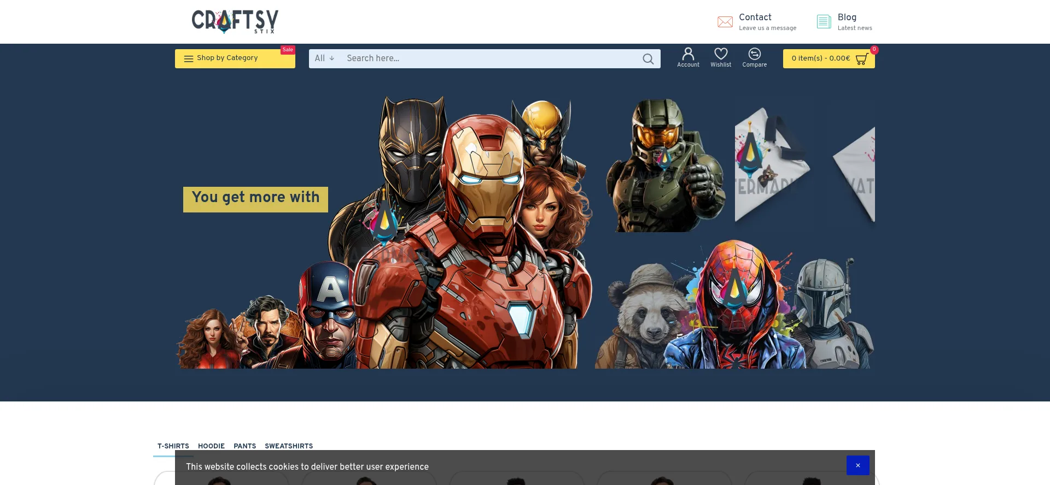Expand the Shop by Category menu
1050x485 pixels.
point(235,58)
